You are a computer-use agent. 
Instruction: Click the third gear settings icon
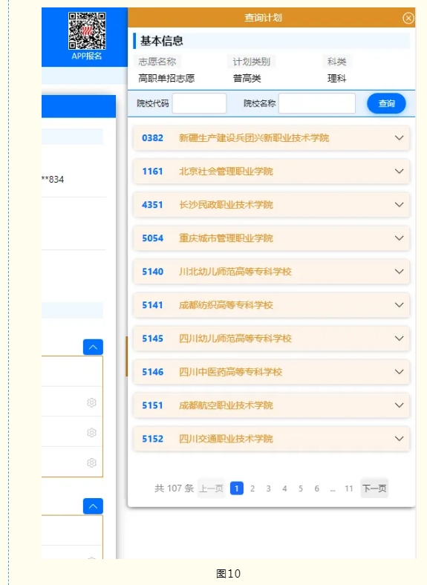(91, 463)
